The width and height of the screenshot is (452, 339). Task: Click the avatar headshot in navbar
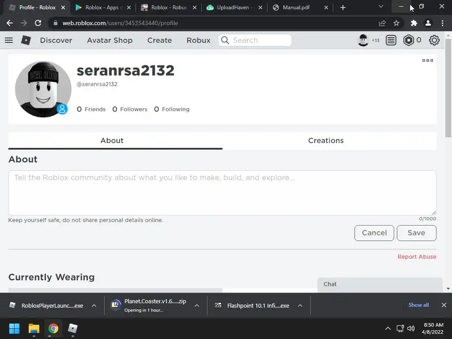(x=363, y=40)
